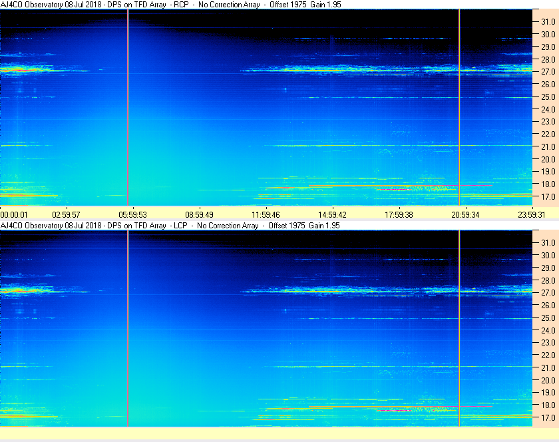Pick the 29.0 frequency label in LCP panel
The width and height of the screenshot is (559, 442).
tap(548, 268)
